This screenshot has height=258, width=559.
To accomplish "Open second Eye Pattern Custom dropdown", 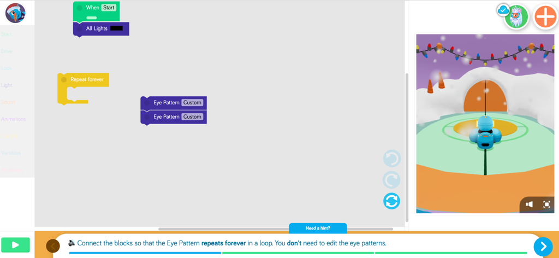I will coord(192,117).
